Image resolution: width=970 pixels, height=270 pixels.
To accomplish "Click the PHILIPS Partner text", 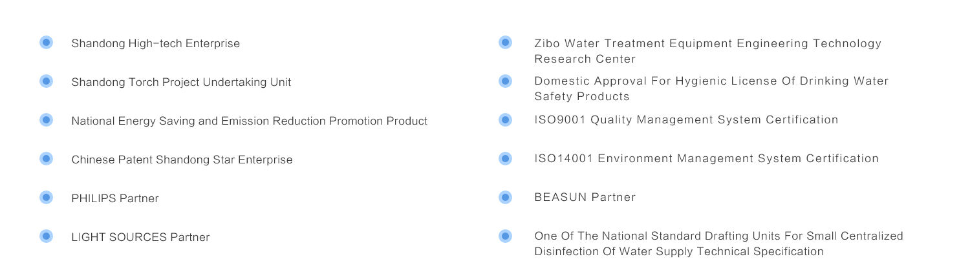I will (114, 199).
